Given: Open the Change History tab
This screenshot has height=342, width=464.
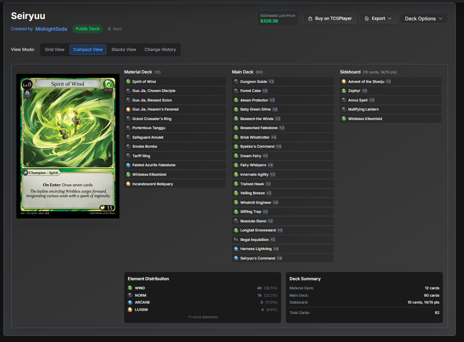Looking at the screenshot, I should coord(160,49).
